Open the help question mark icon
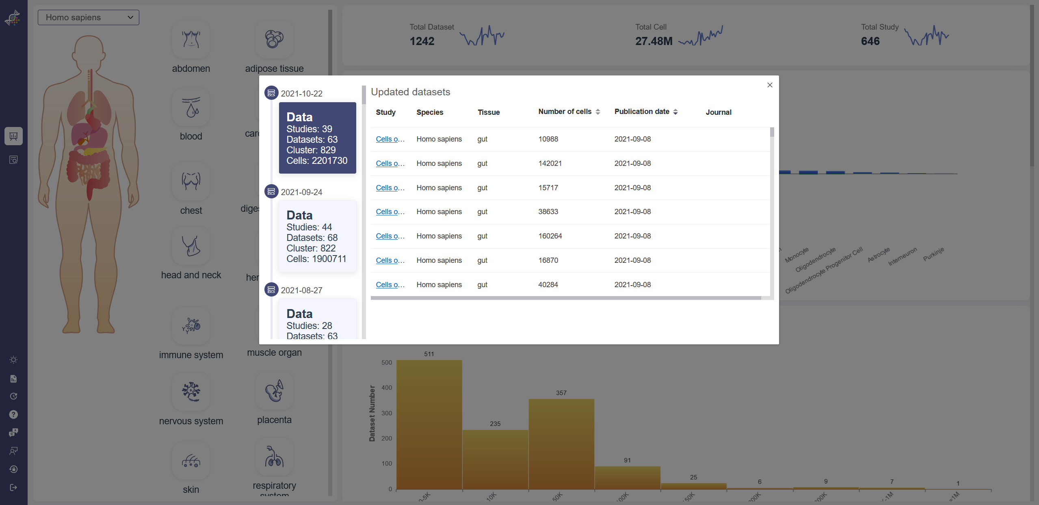1039x505 pixels. pos(13,414)
